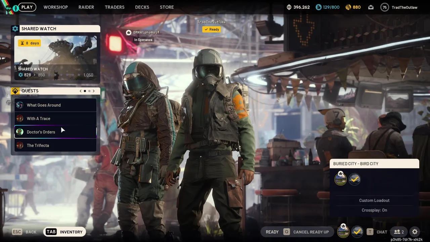Image resolution: width=430 pixels, height=242 pixels.
Task: Switch to the Raider tab
Action: pos(86,7)
